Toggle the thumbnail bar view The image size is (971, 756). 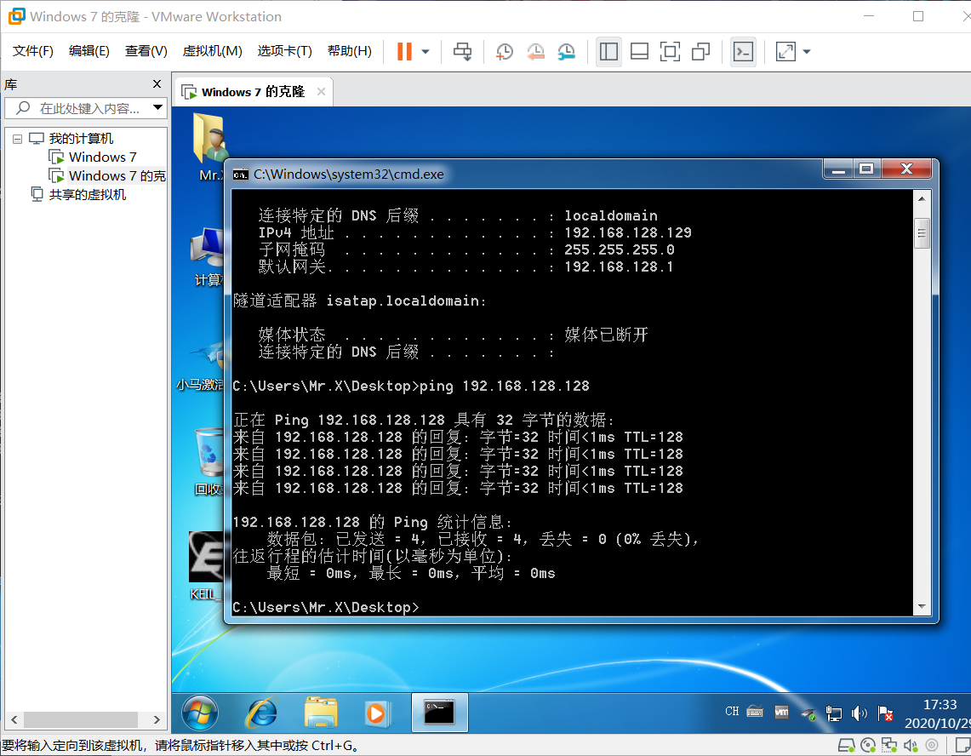[639, 51]
